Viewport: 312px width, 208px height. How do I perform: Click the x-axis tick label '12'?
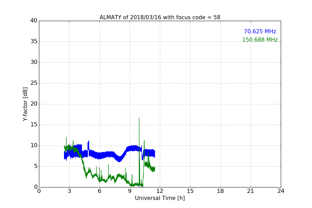click(160, 191)
